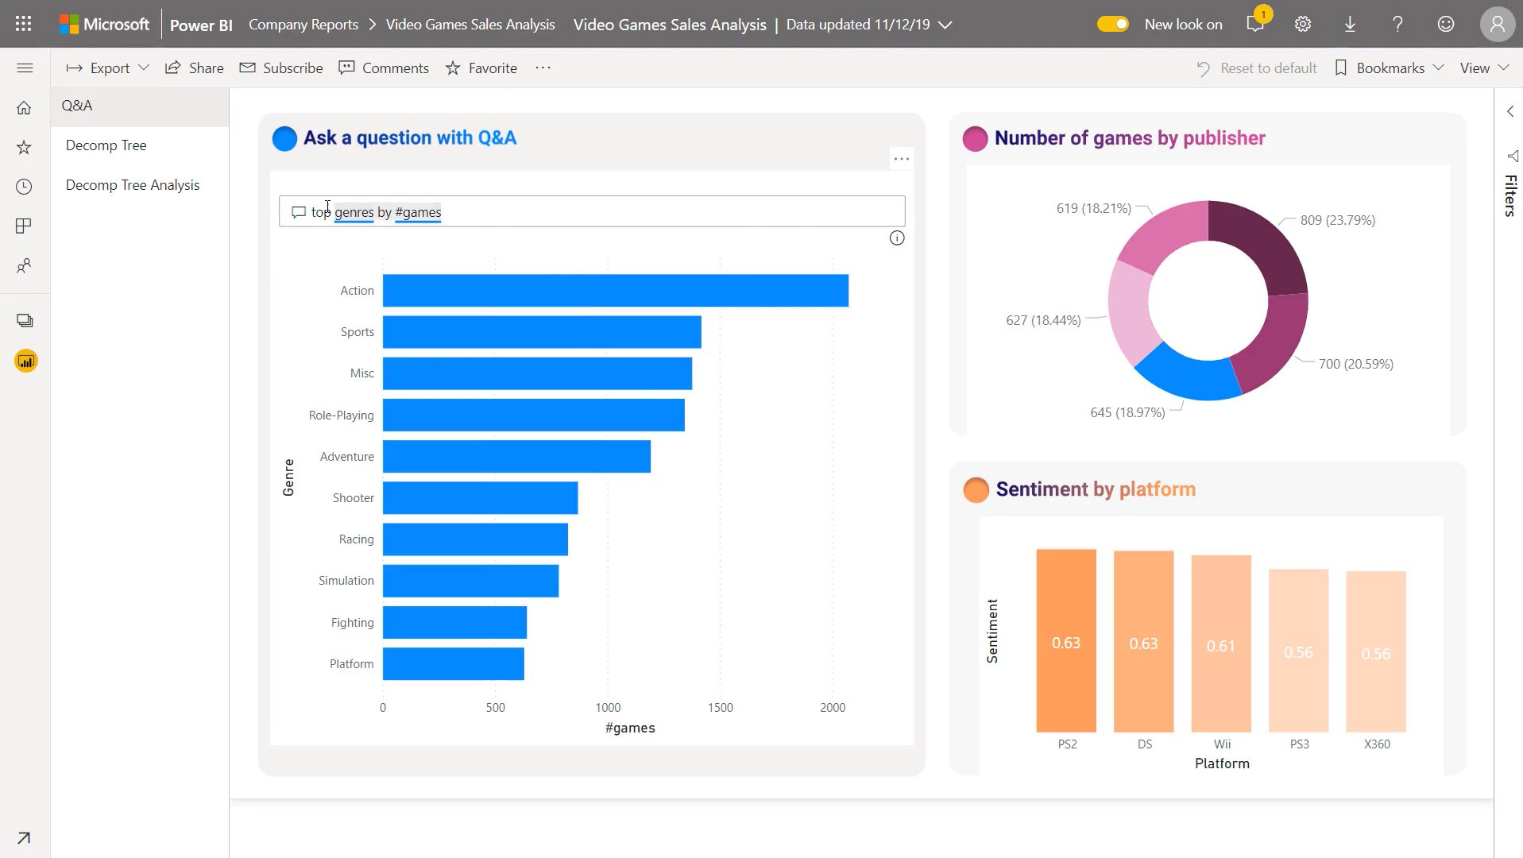1523x858 pixels.
Task: Click the notifications bell icon
Action: coord(1255,24)
